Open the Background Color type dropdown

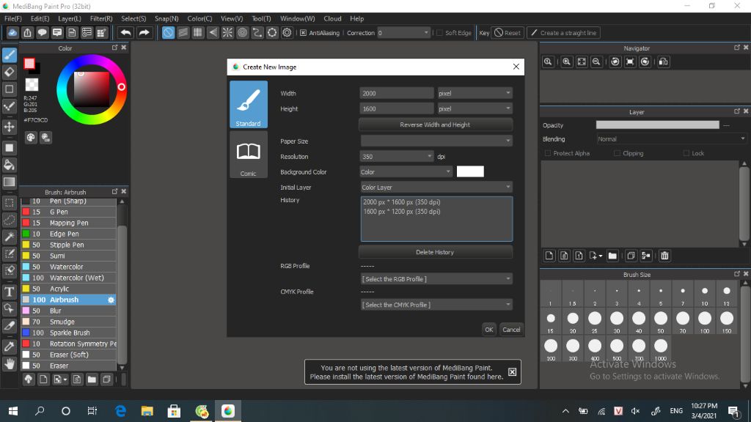[406, 171]
